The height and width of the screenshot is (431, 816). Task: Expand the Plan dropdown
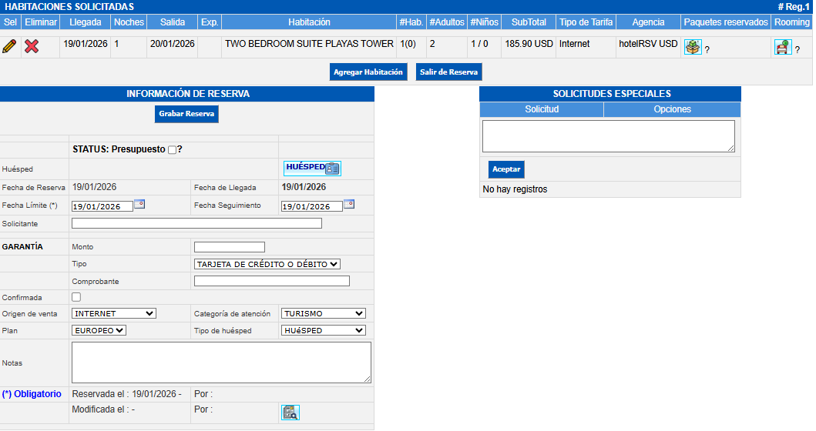pyautogui.click(x=99, y=330)
